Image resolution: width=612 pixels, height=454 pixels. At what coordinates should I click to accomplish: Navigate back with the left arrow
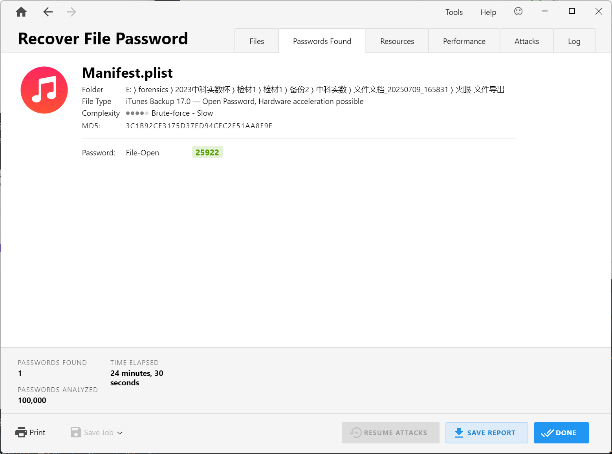pyautogui.click(x=48, y=12)
